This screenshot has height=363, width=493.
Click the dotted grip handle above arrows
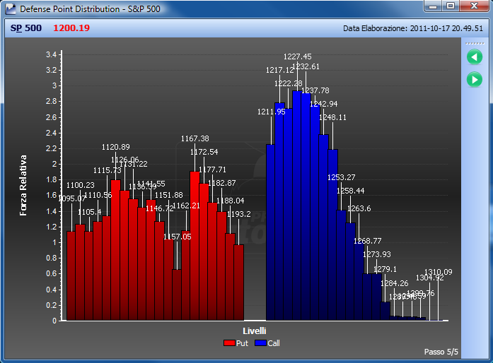click(475, 43)
